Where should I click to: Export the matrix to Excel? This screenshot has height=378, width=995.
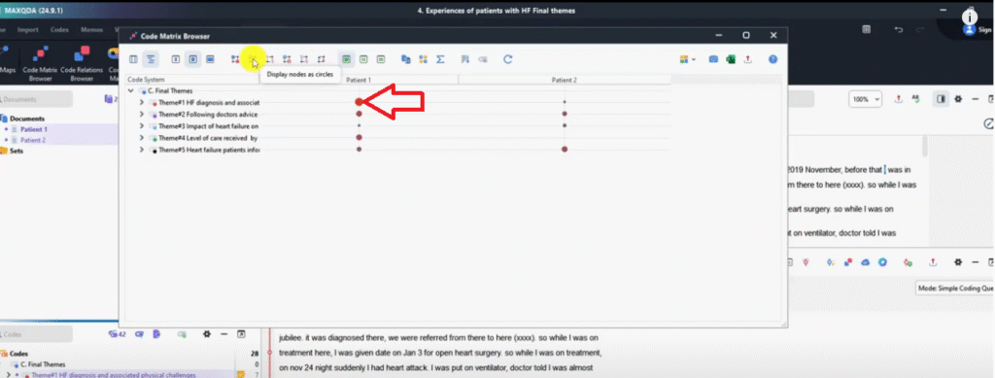click(731, 59)
